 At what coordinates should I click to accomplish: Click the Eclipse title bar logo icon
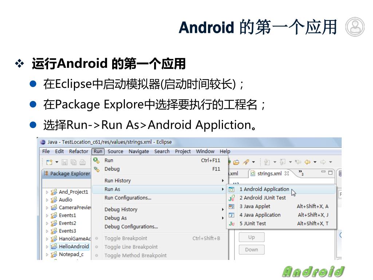click(43, 142)
